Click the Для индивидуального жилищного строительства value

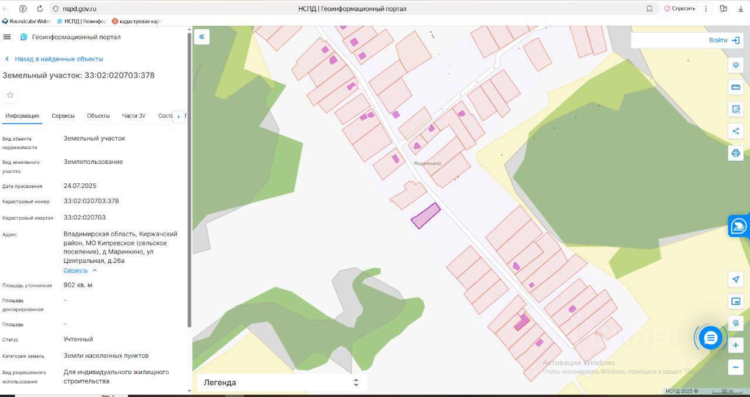point(116,377)
